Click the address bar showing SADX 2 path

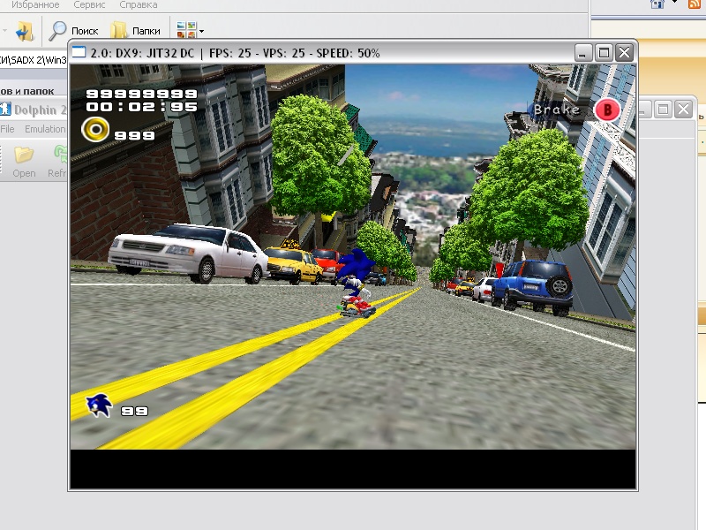point(34,60)
